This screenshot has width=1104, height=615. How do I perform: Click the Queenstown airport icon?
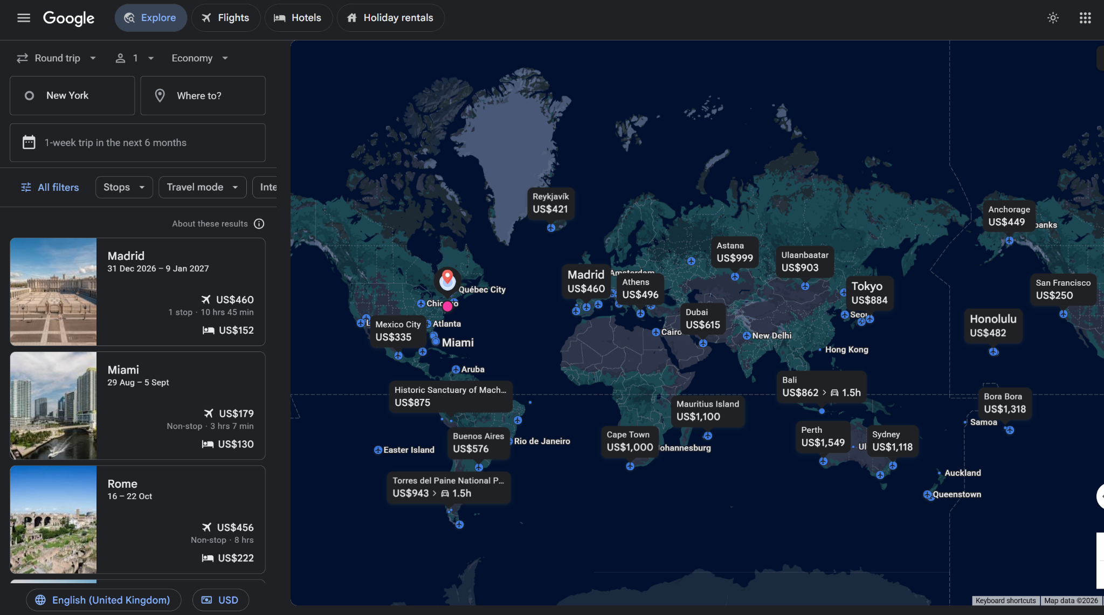[x=927, y=495]
